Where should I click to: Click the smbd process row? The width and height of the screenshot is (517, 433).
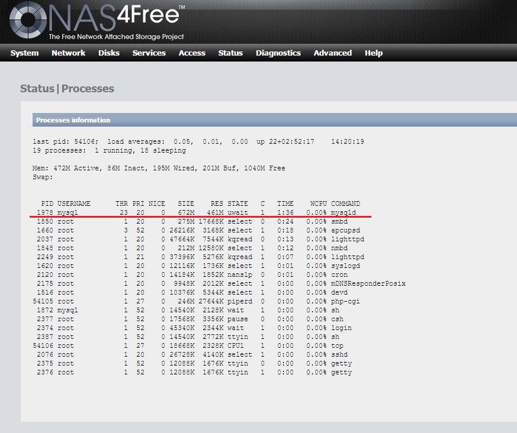pos(194,222)
